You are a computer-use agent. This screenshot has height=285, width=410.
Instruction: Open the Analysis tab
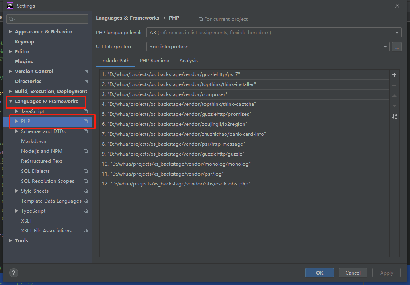[x=188, y=61]
